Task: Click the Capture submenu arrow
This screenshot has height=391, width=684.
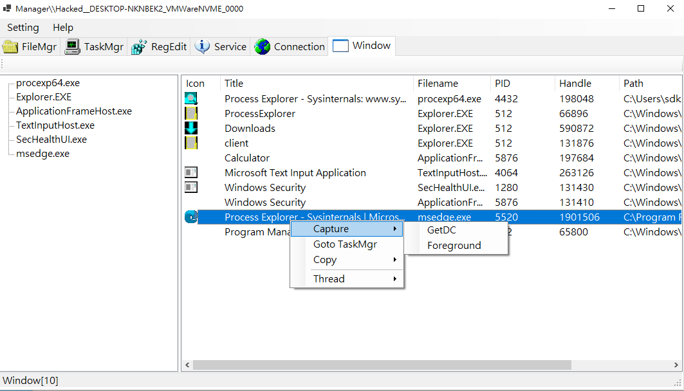Action: pyautogui.click(x=395, y=229)
